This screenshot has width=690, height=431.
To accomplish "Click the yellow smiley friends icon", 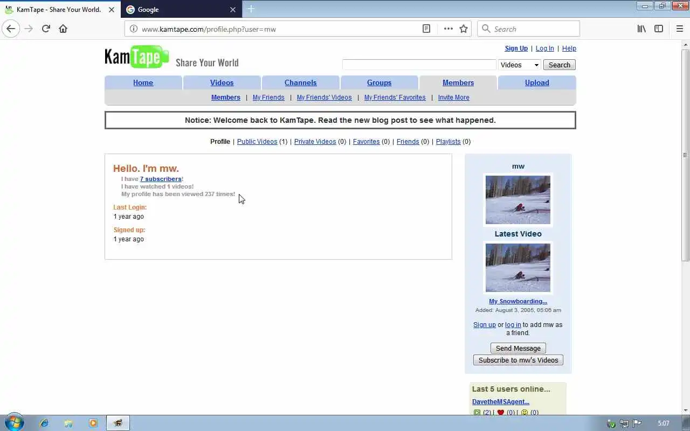I will [x=525, y=413].
